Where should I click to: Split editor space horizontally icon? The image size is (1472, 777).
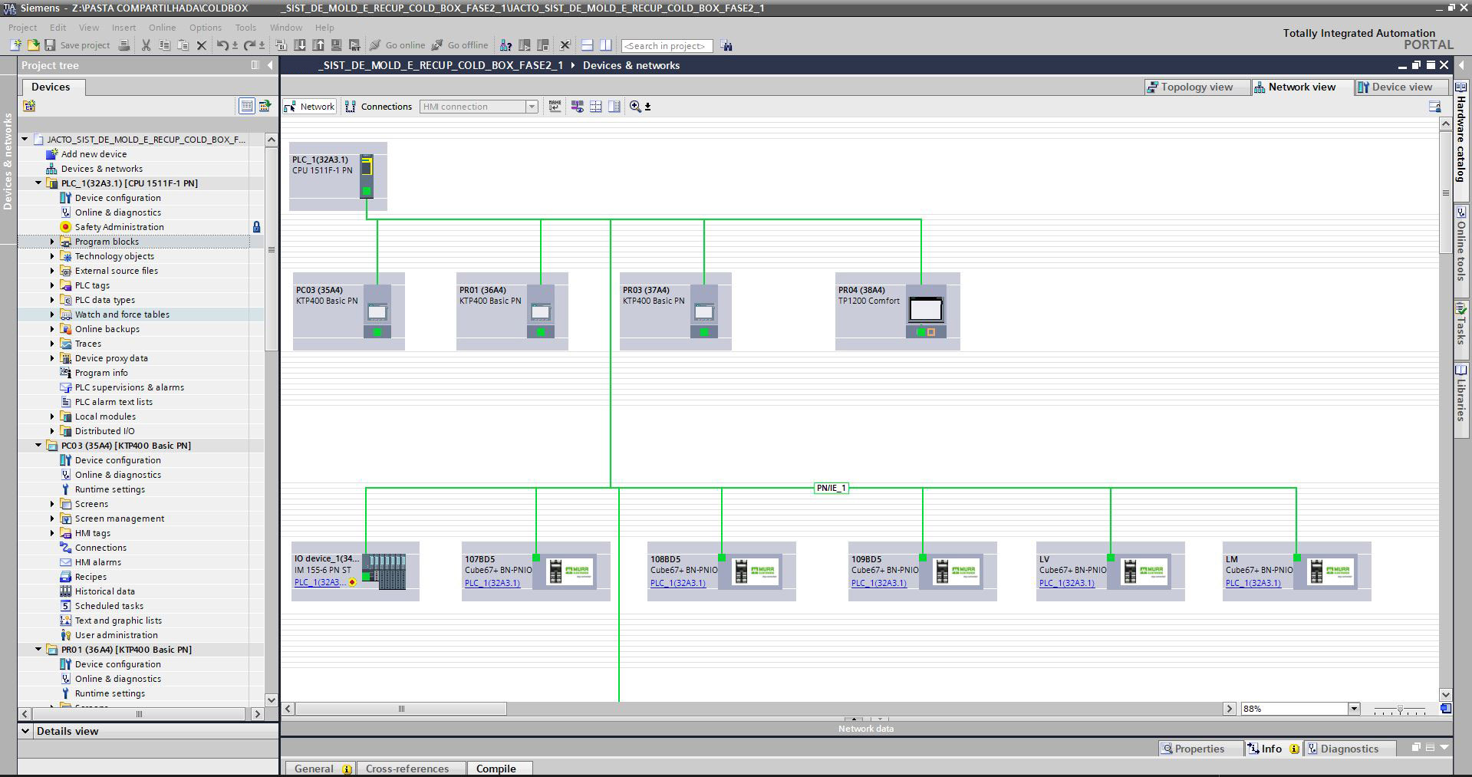(587, 45)
